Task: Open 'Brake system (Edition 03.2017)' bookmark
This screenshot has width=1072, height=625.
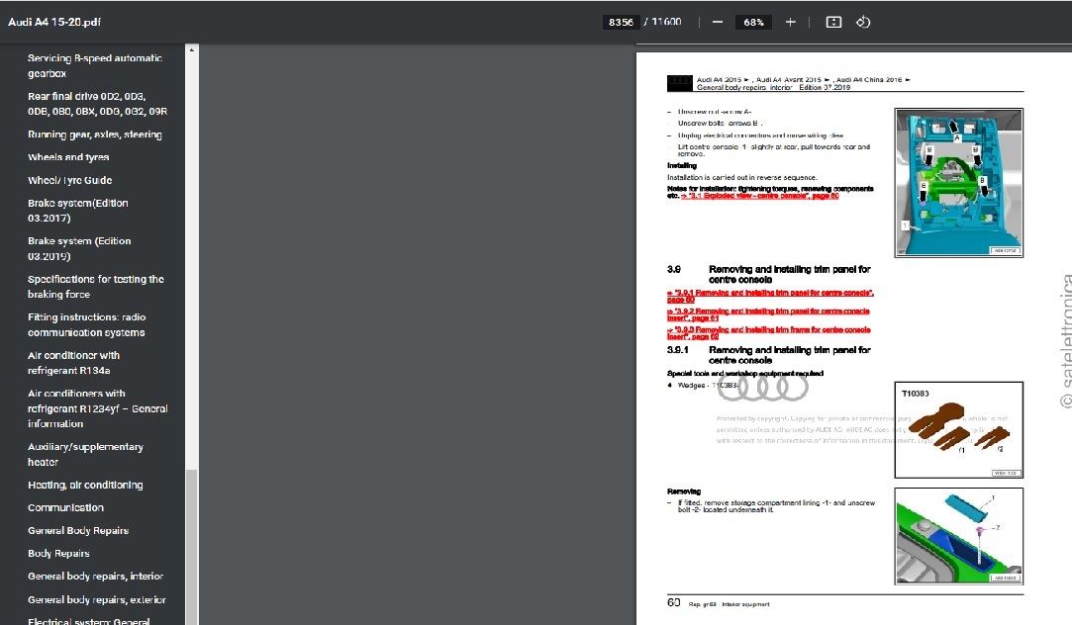Action: [x=78, y=211]
